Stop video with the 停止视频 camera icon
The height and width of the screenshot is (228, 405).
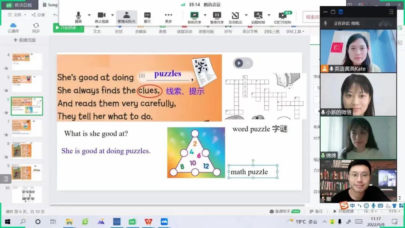pyautogui.click(x=102, y=17)
